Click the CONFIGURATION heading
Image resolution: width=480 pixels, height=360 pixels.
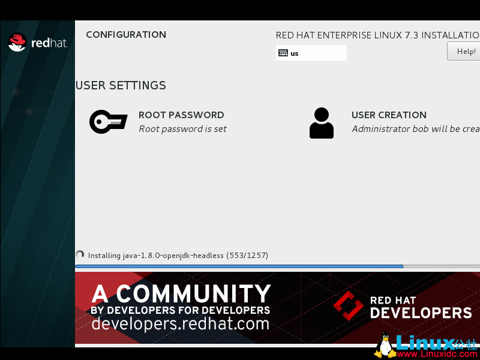point(126,35)
